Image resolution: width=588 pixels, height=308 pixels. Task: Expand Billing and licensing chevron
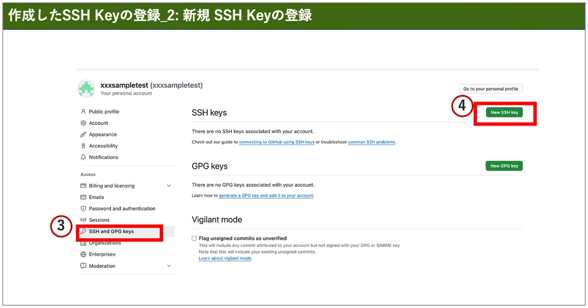tap(169, 186)
